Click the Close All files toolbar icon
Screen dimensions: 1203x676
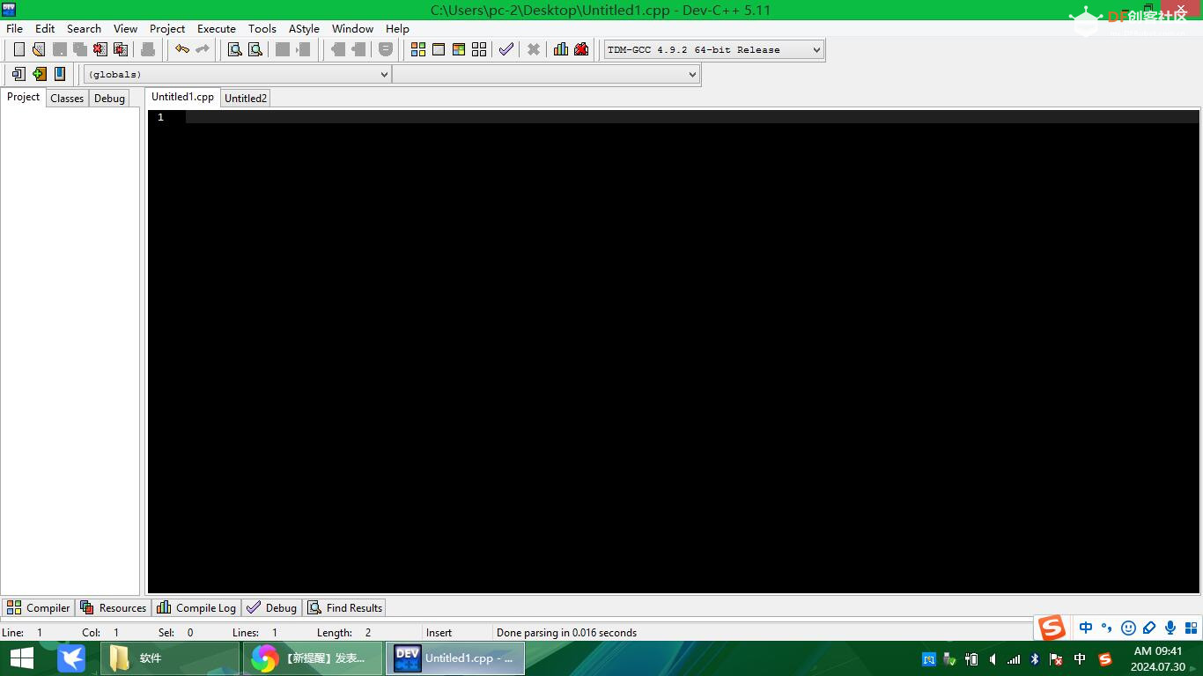[121, 49]
